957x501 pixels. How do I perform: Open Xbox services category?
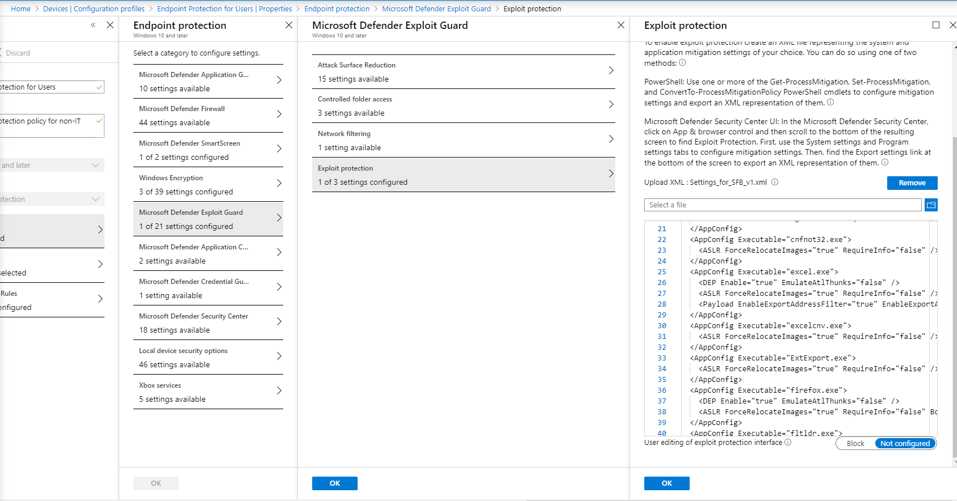208,392
